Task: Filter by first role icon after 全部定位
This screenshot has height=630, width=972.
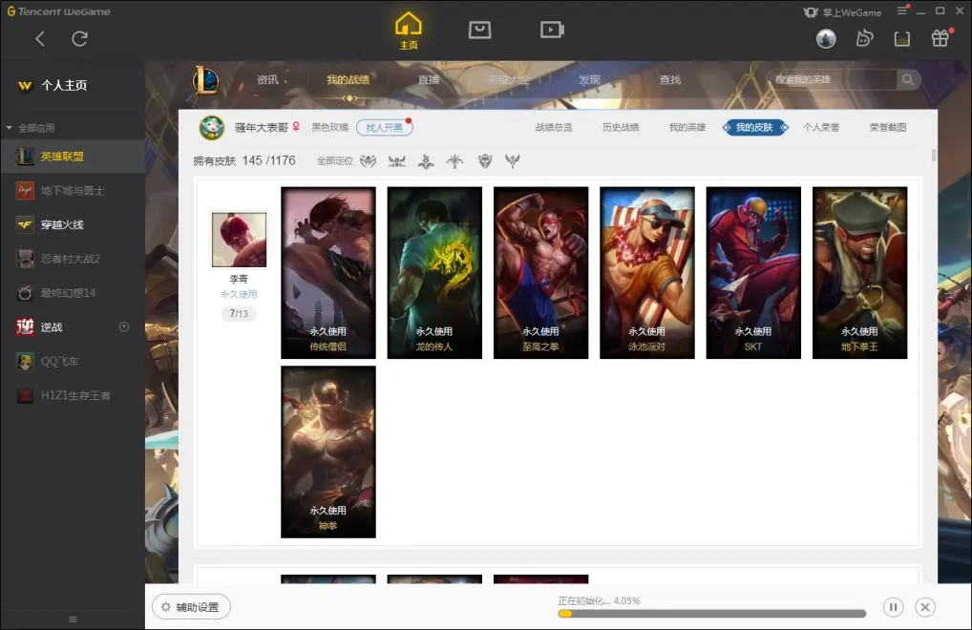Action: click(x=369, y=161)
